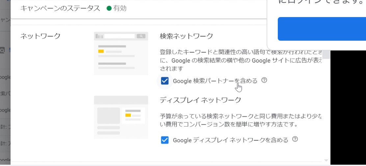Click the green 有効 status dot
Image resolution: width=366 pixels, height=166 pixels.
pos(109,9)
